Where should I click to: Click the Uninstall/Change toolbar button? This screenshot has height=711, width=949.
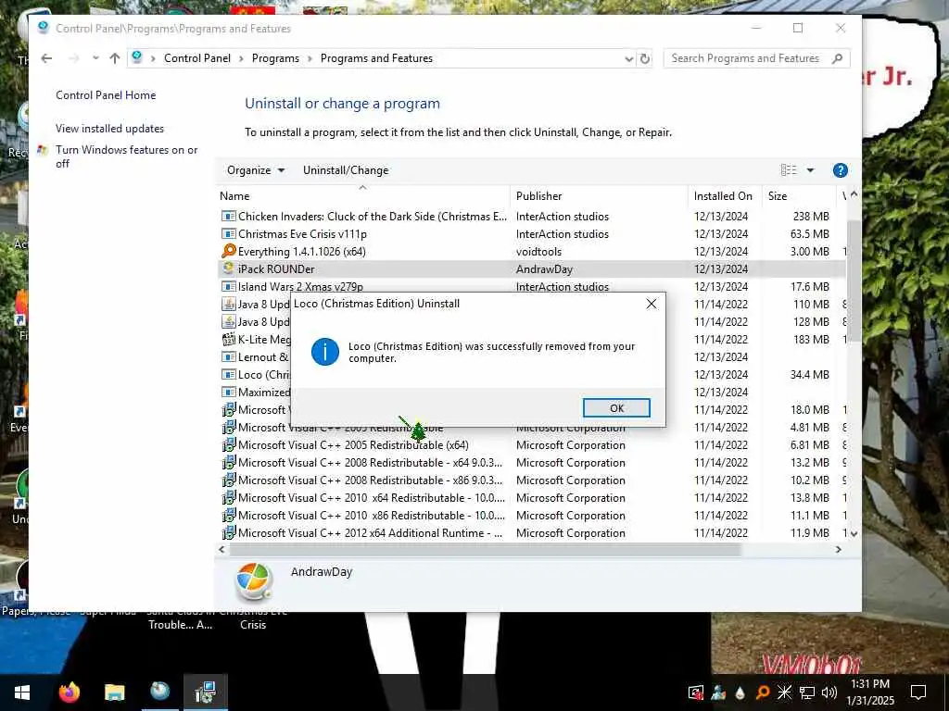pyautogui.click(x=346, y=170)
